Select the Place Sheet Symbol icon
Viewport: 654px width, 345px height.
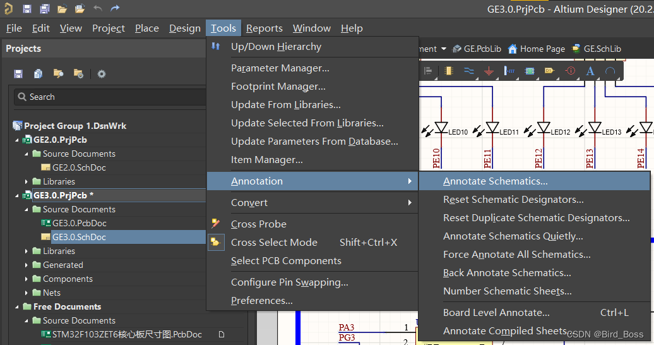point(530,71)
